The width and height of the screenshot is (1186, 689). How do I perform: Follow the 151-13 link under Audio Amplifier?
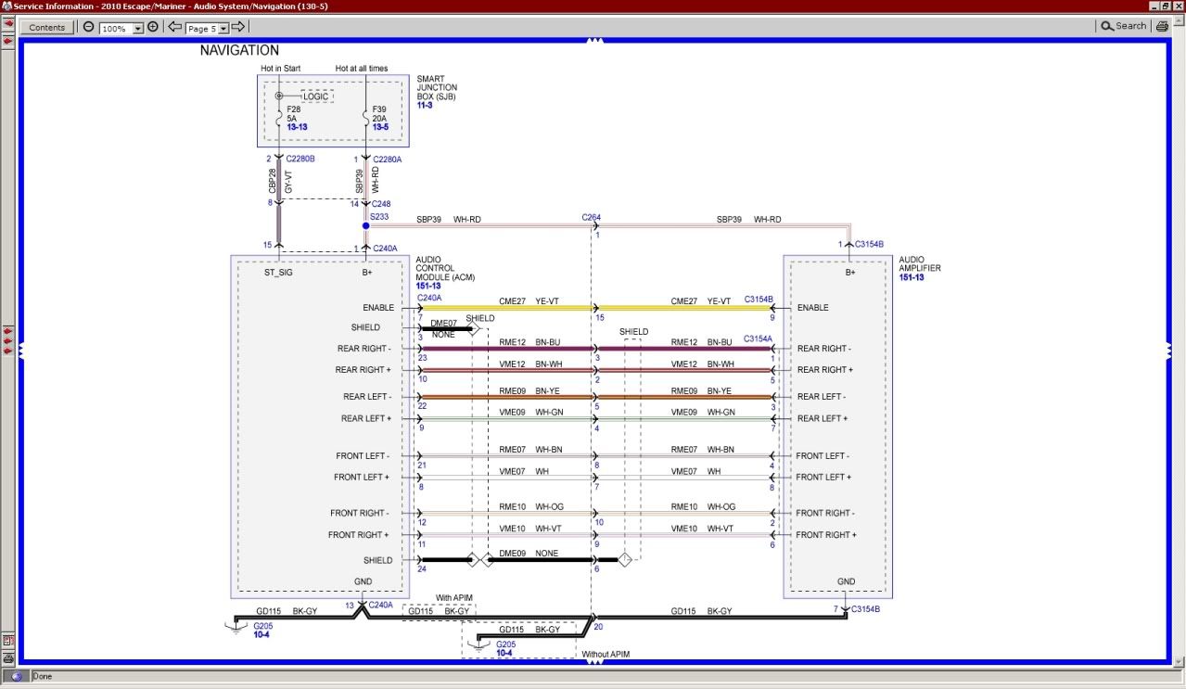[912, 277]
